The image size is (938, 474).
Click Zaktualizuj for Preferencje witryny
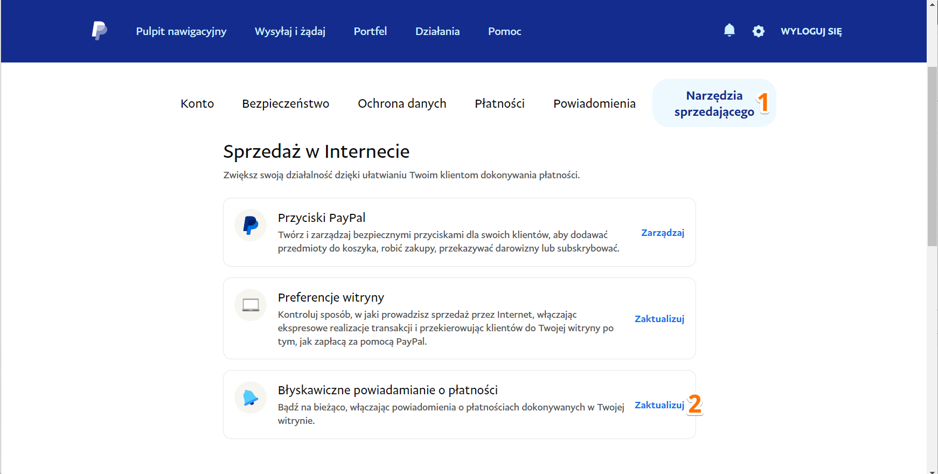(659, 319)
